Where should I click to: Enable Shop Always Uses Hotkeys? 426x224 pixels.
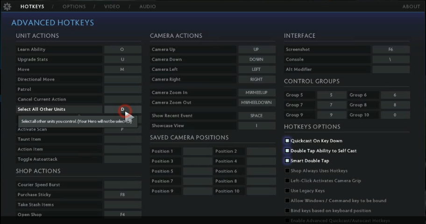click(x=287, y=170)
